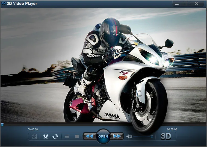This screenshot has width=207, height=147.
Task: Click the video seek progress bar
Action: [x=104, y=124]
